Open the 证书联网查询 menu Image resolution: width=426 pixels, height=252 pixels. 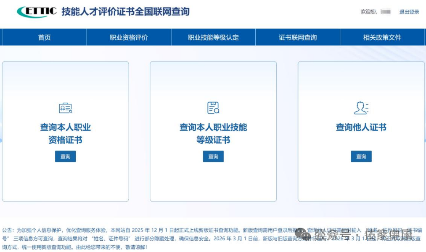297,37
